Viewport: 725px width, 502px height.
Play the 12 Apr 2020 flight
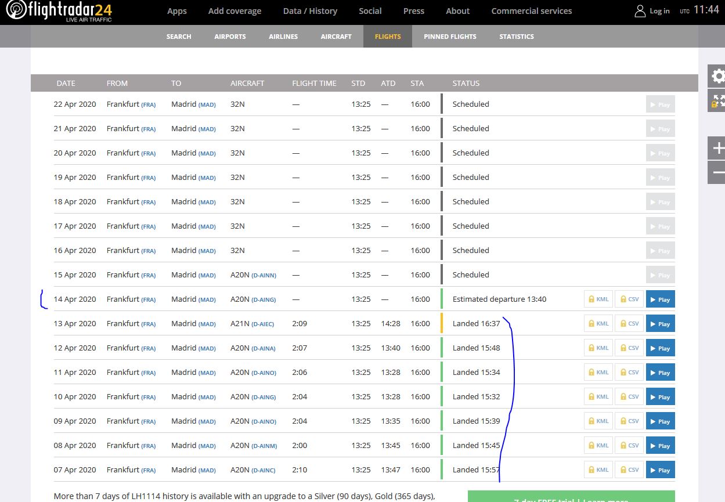coord(661,348)
